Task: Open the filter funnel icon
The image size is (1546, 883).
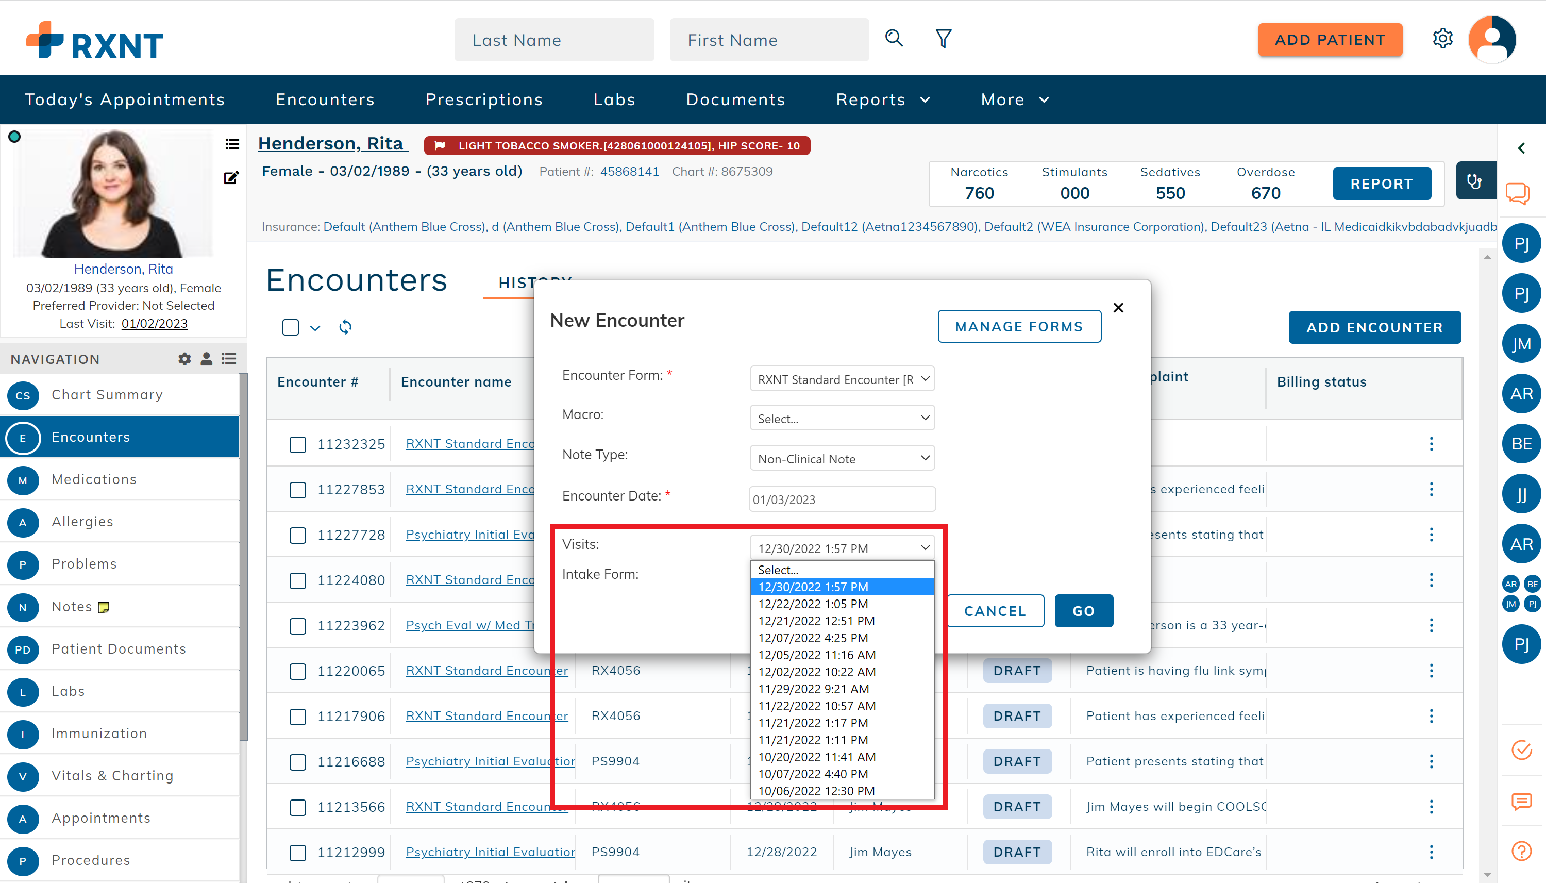Action: click(944, 38)
